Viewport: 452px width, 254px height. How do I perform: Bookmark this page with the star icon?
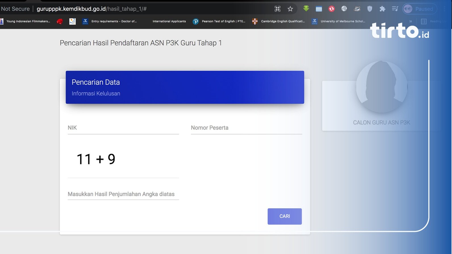coord(290,9)
